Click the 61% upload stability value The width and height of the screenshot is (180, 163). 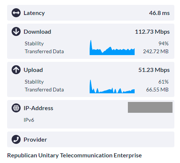[163, 82]
